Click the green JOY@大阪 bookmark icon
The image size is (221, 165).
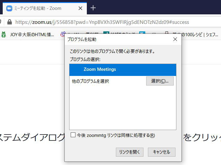4,34
